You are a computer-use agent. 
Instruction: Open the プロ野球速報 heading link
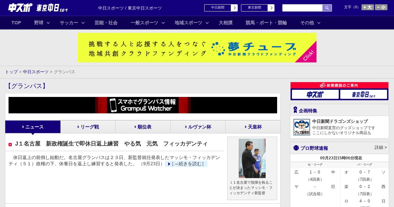314,148
